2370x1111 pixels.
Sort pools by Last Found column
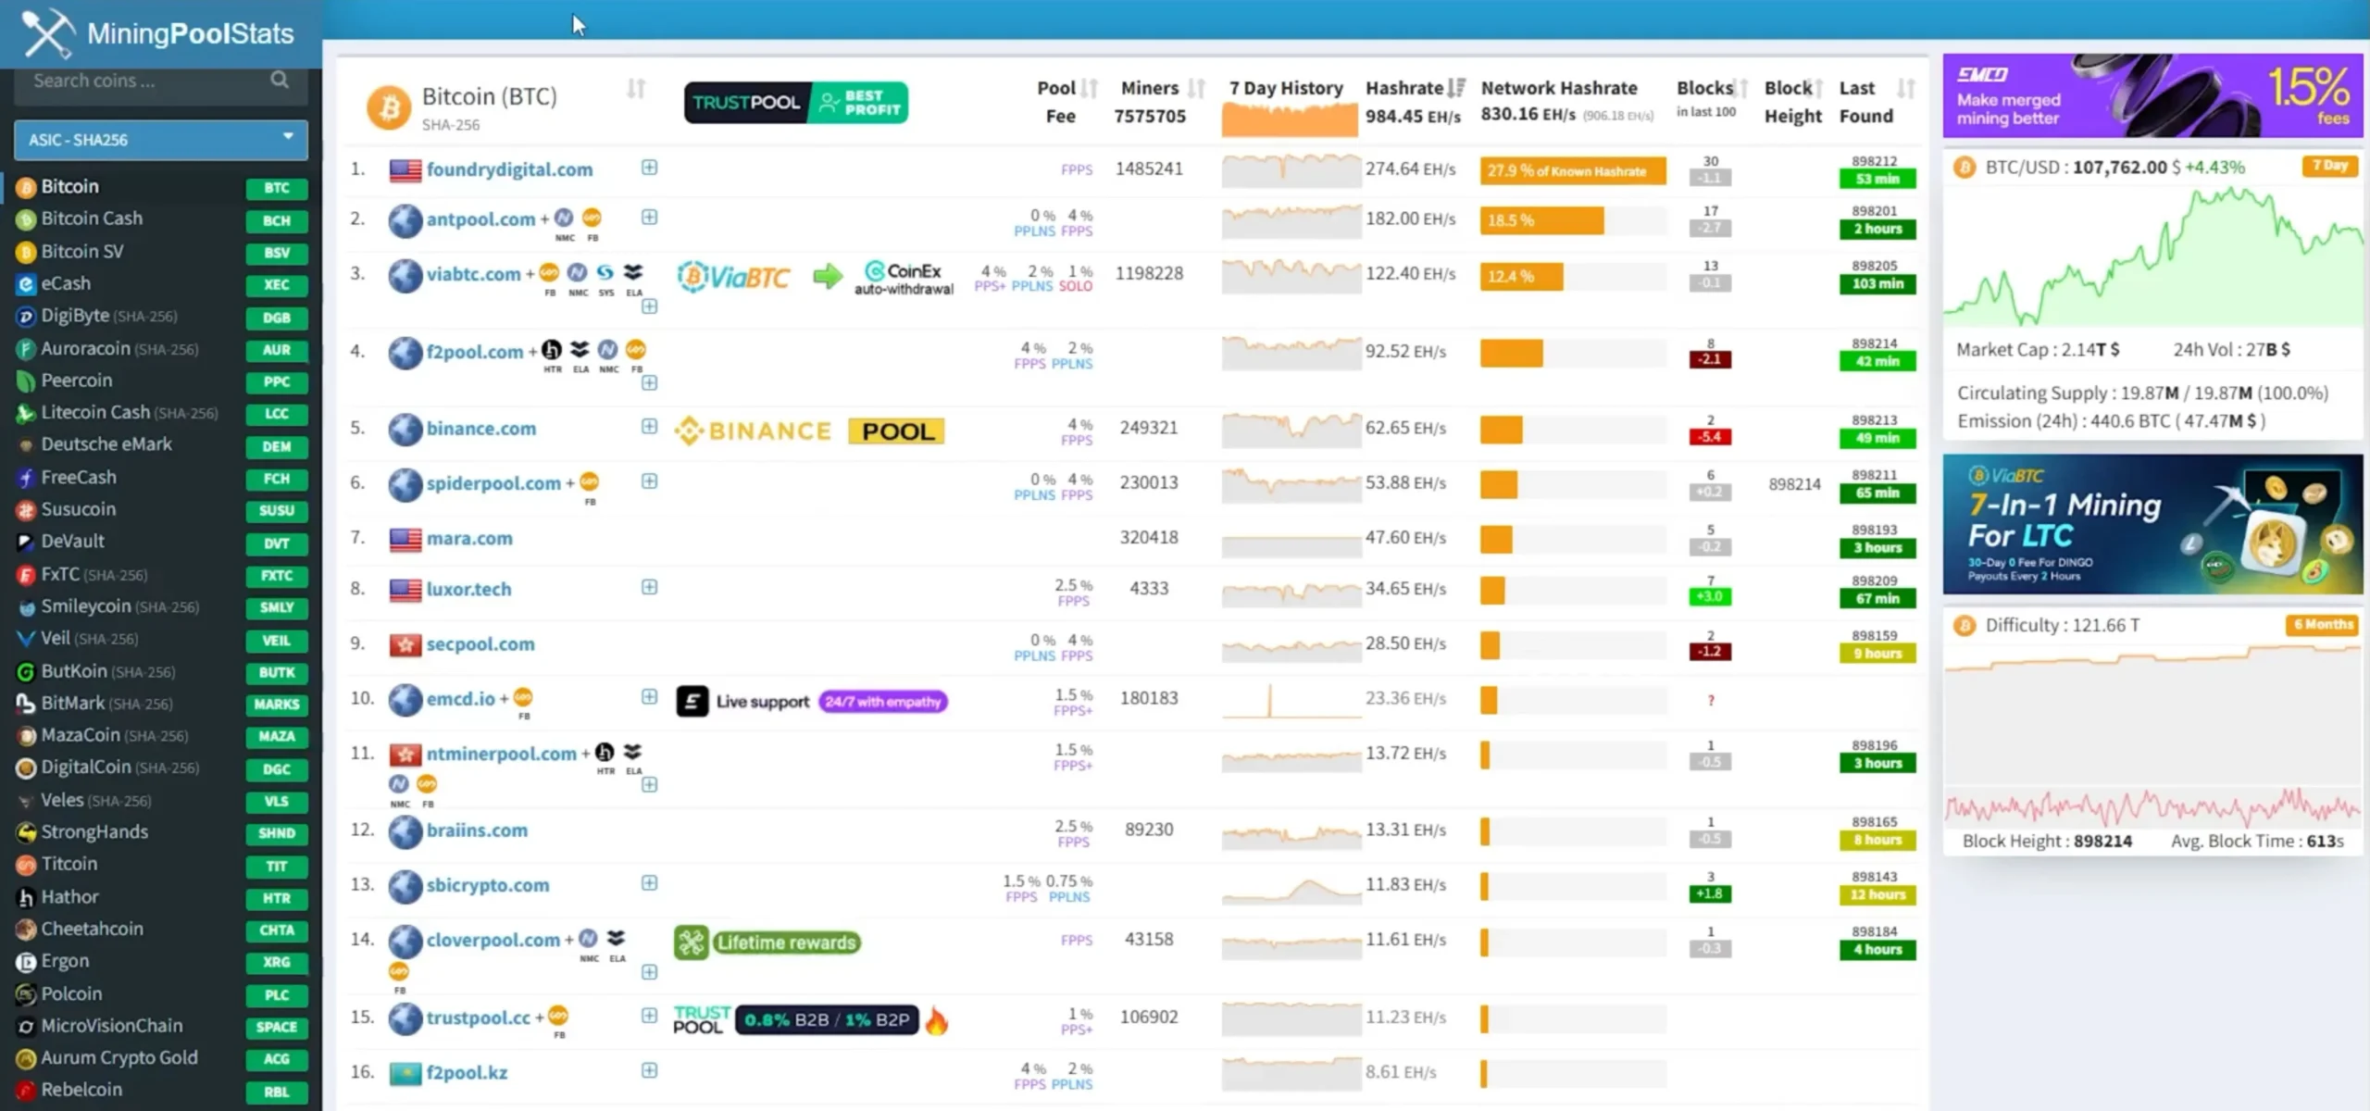(x=1906, y=89)
